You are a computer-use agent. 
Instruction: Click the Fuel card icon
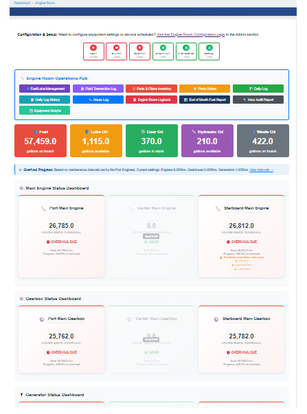click(36, 132)
